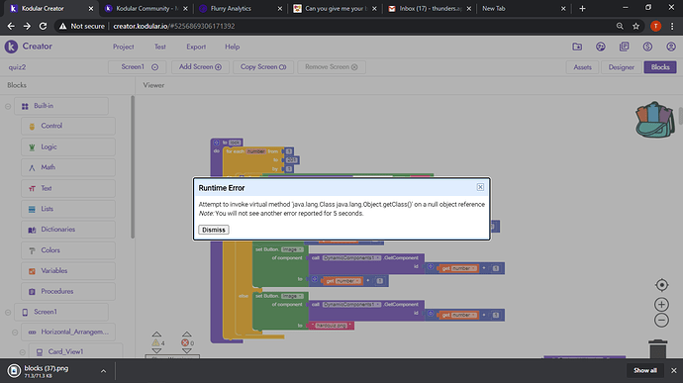This screenshot has width=683, height=383.
Task: Open the Chrome three-dot menu
Action: [672, 26]
